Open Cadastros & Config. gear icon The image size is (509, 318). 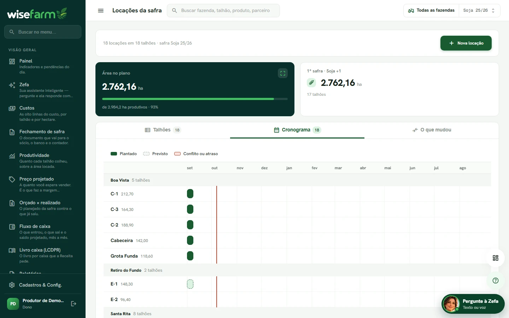tap(12, 285)
